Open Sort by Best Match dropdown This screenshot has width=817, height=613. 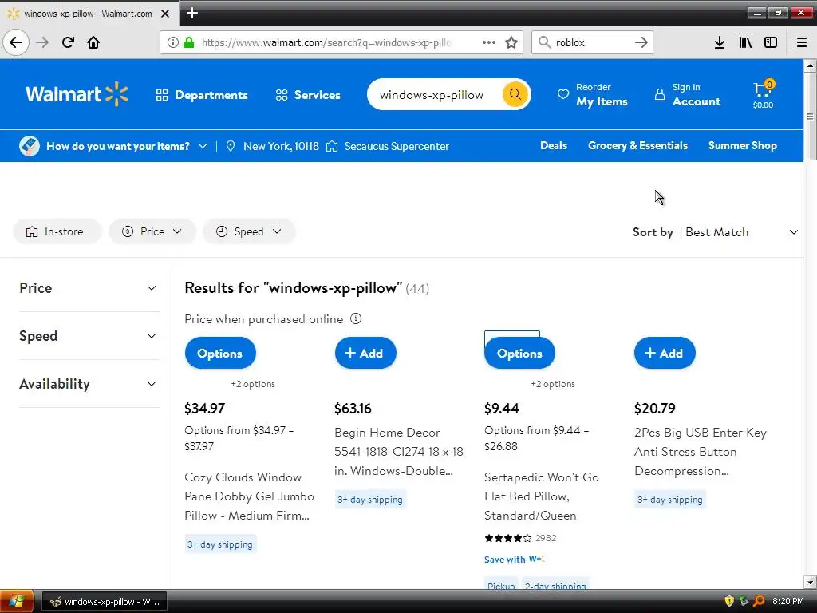point(739,232)
